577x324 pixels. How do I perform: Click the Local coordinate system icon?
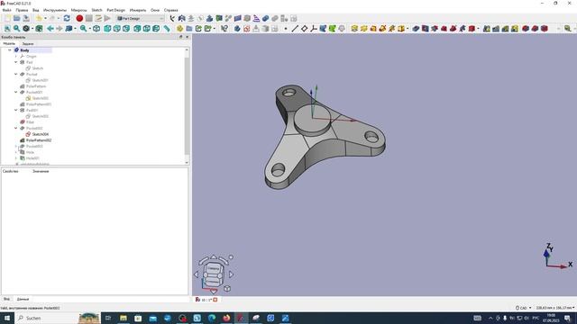314,29
